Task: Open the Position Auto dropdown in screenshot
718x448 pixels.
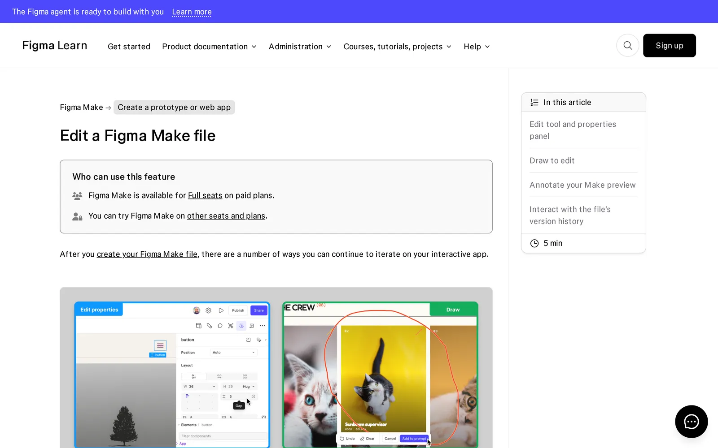Action: click(x=233, y=353)
